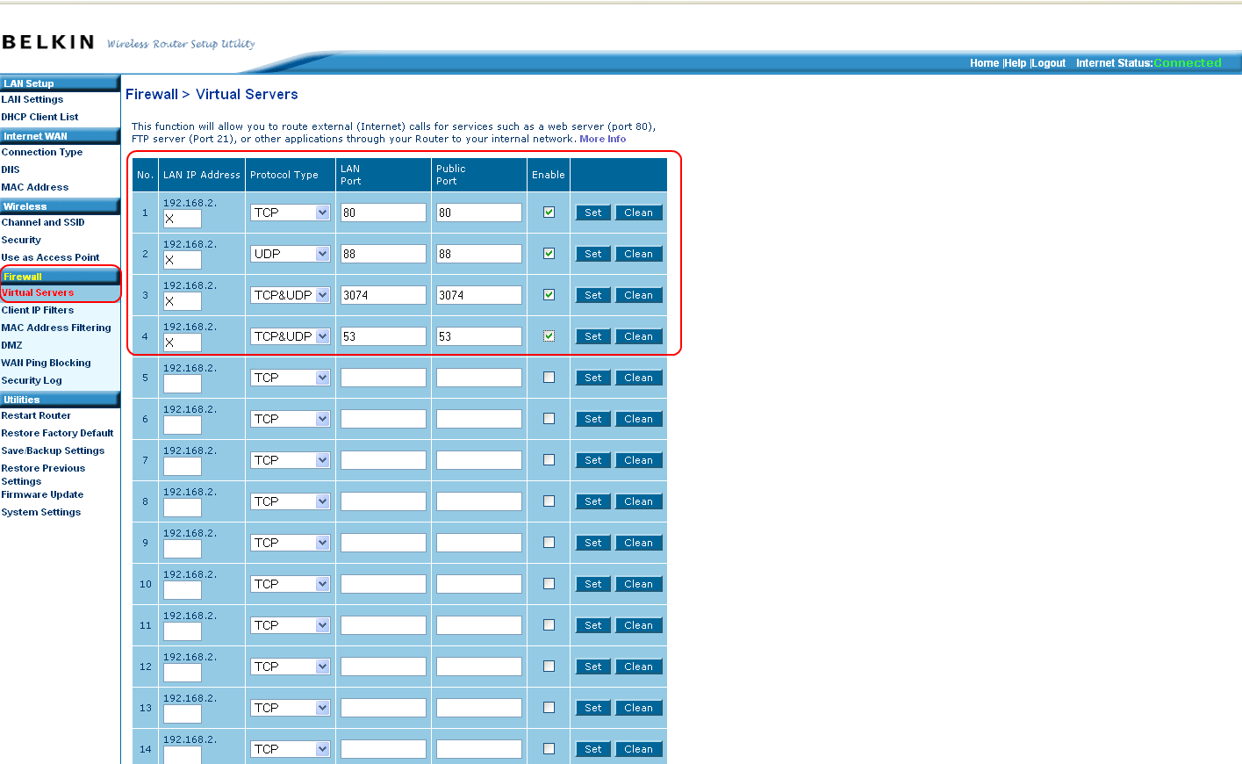The height and width of the screenshot is (764, 1242).
Task: Go to Client IP Filters page
Action: [x=38, y=310]
